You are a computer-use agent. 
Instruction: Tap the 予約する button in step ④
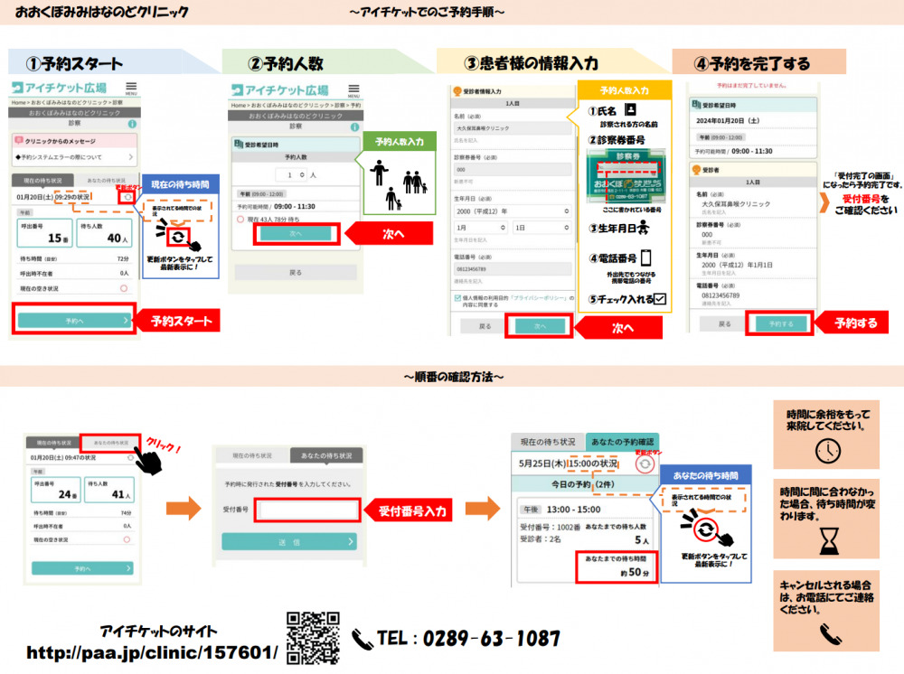pos(781,323)
